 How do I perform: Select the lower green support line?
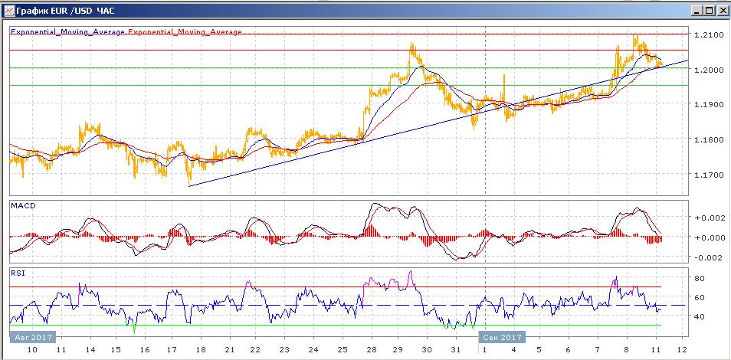tap(349, 85)
